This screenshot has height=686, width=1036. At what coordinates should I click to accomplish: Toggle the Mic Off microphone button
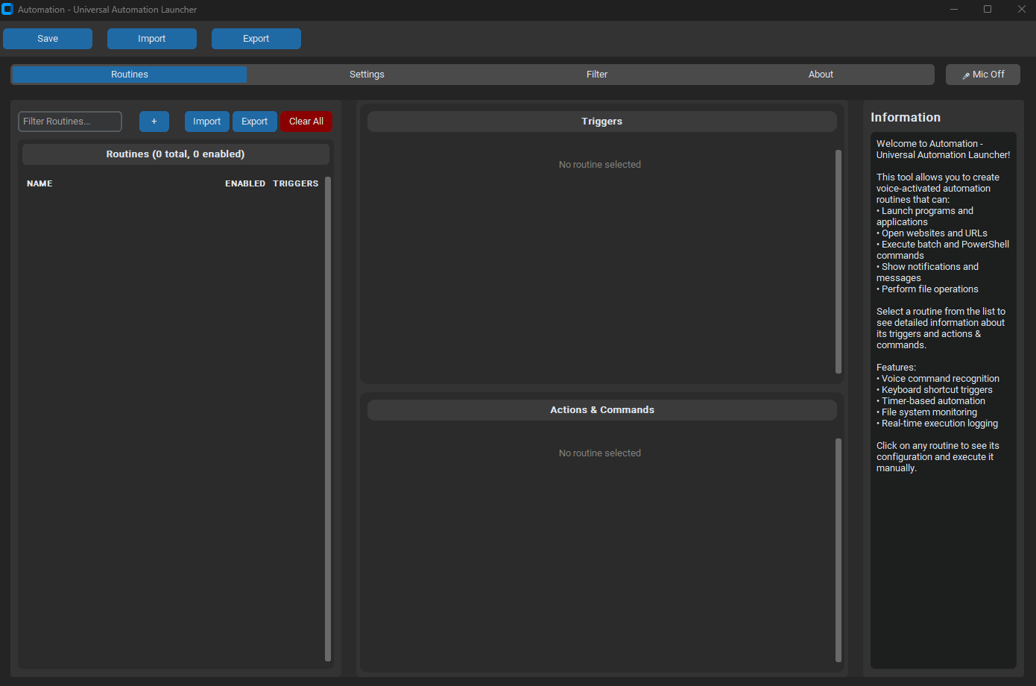(982, 75)
